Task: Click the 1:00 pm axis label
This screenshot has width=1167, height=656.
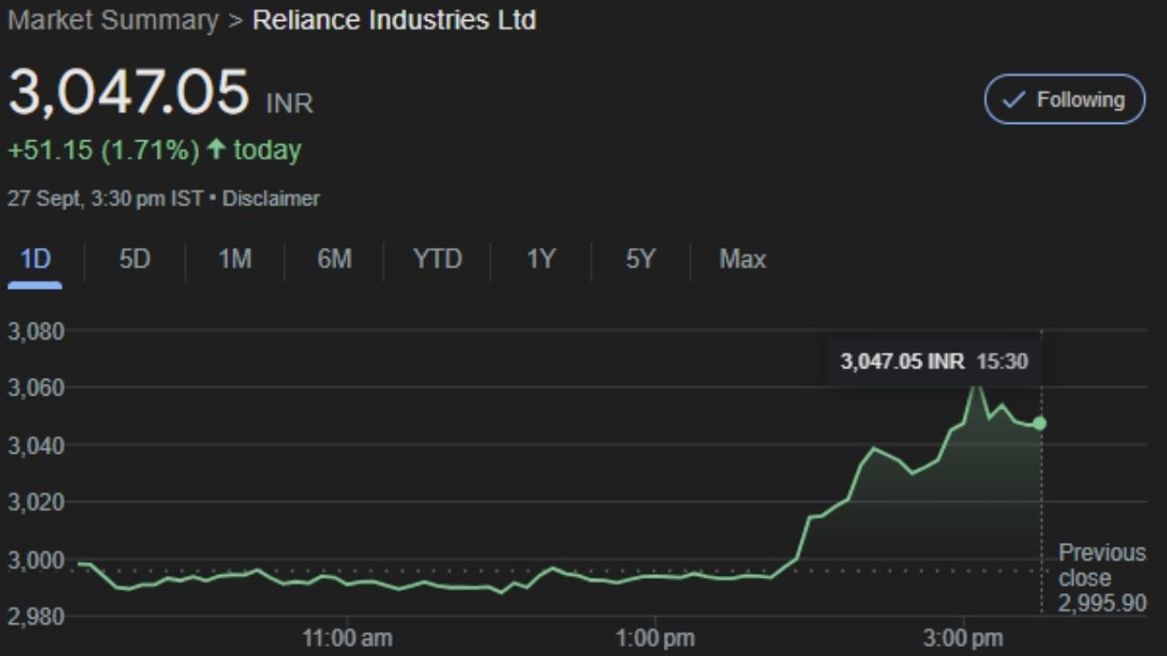Action: coord(655,638)
